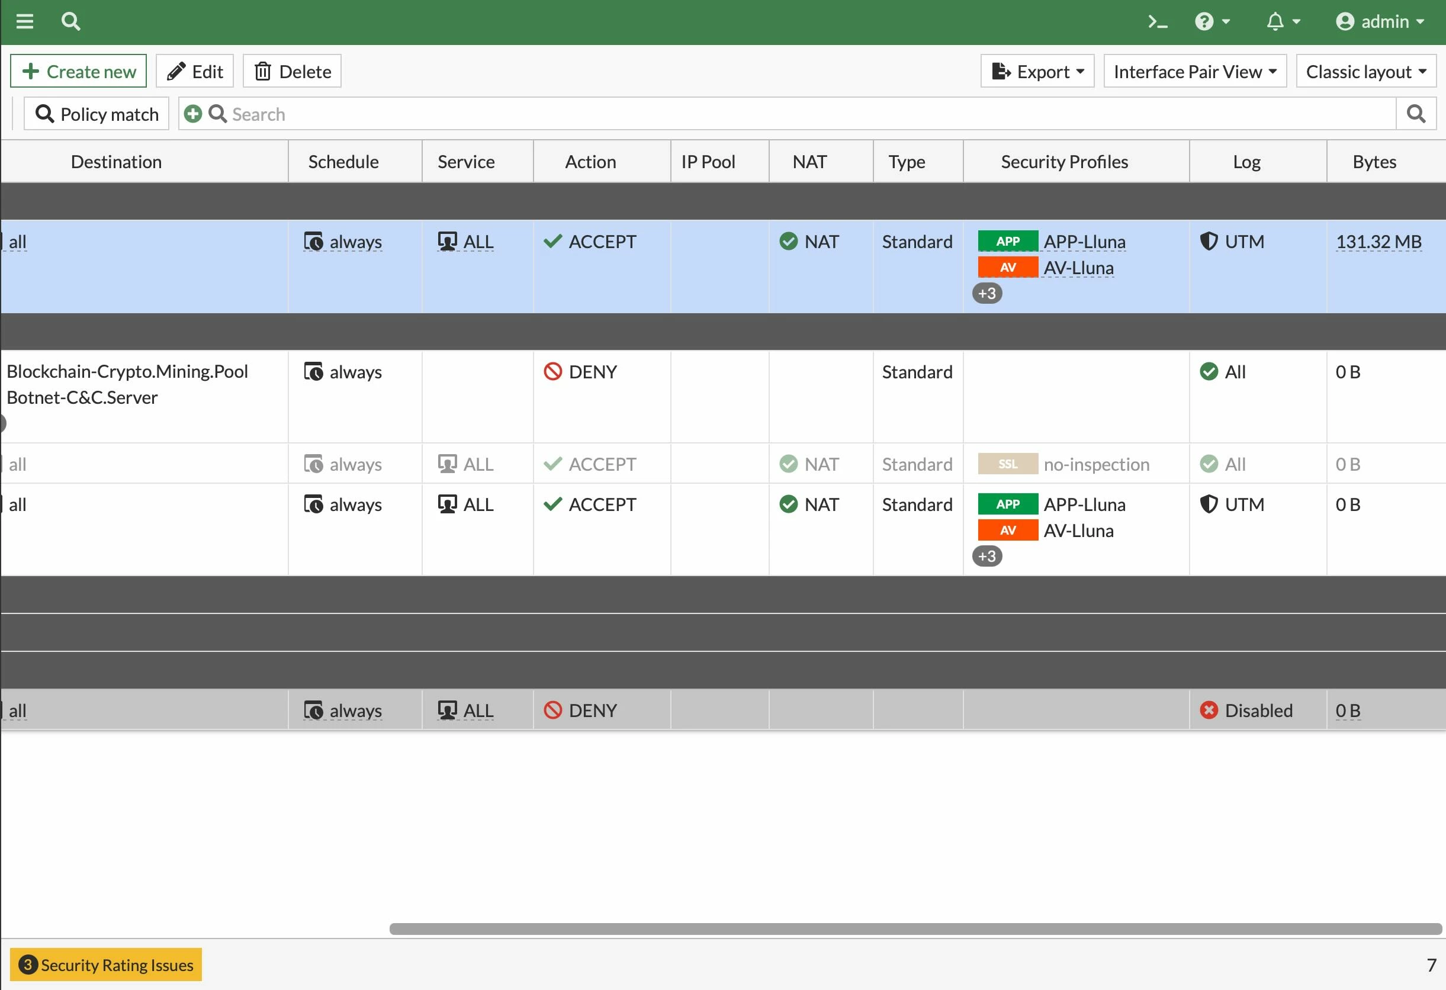Screen dimensions: 1446x990
Task: Click the ALL service icon in implicit deny row
Action: [448, 710]
